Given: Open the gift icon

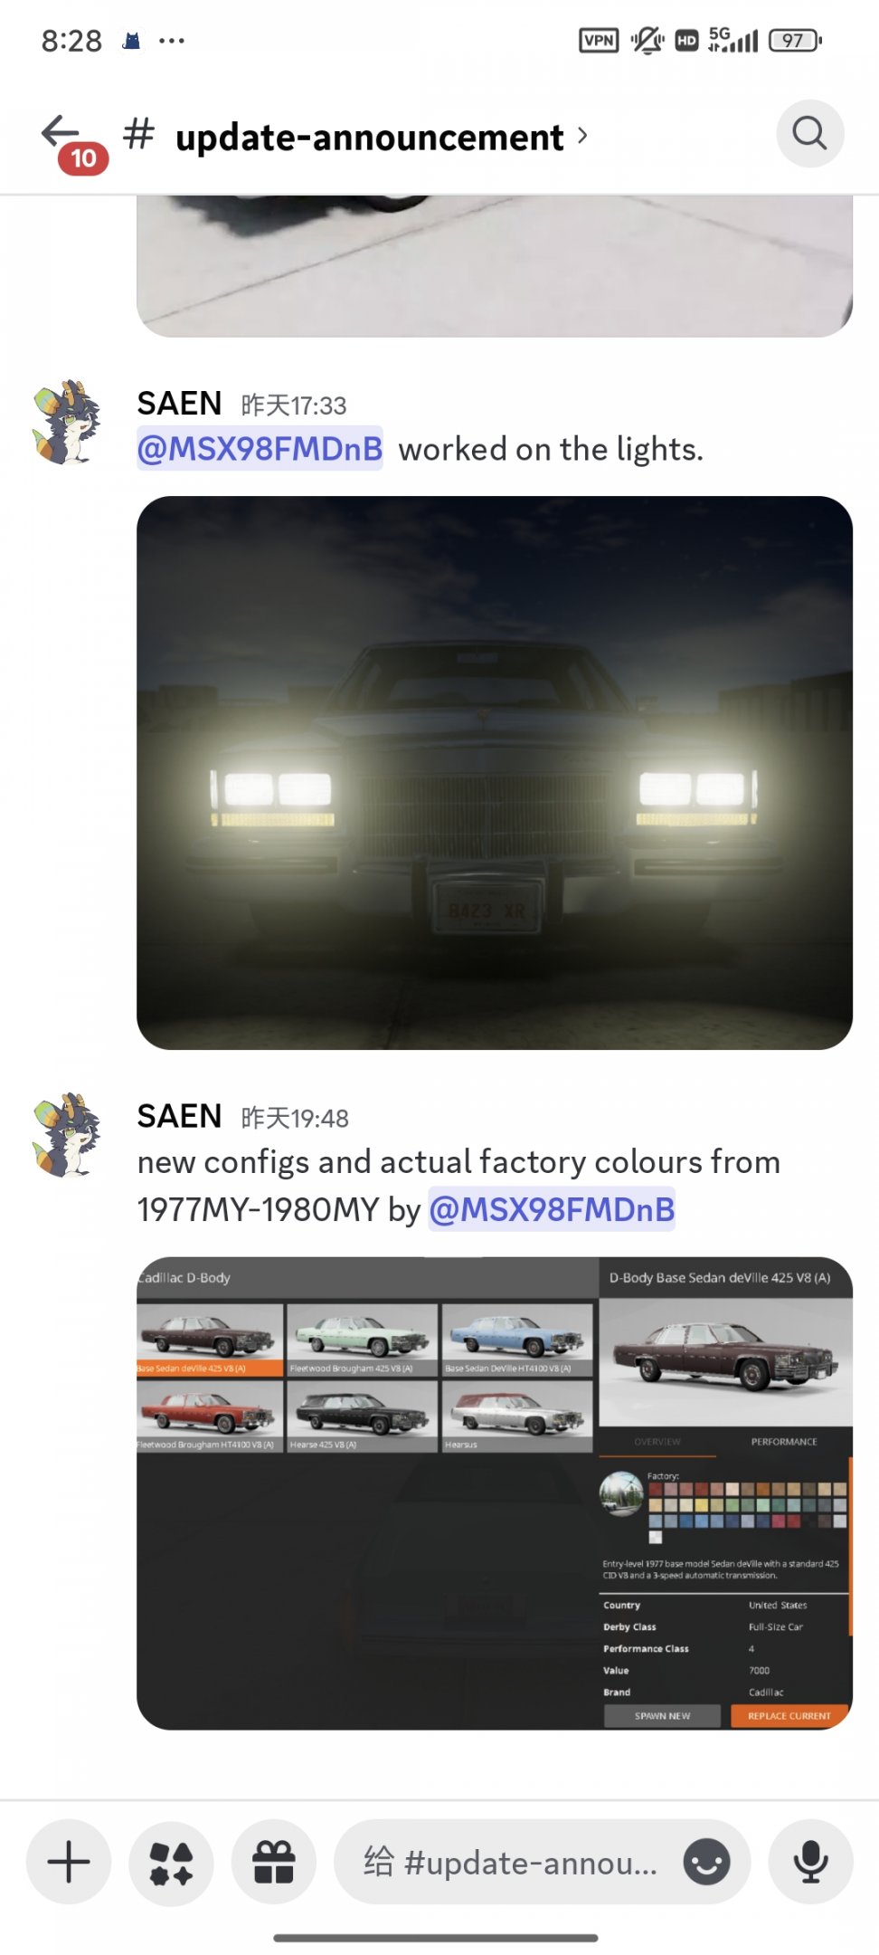Looking at the screenshot, I should tap(274, 1863).
